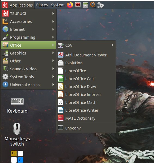Choose LibreOffice Calc from Office menu
154x163 pixels.
(x=86, y=79)
